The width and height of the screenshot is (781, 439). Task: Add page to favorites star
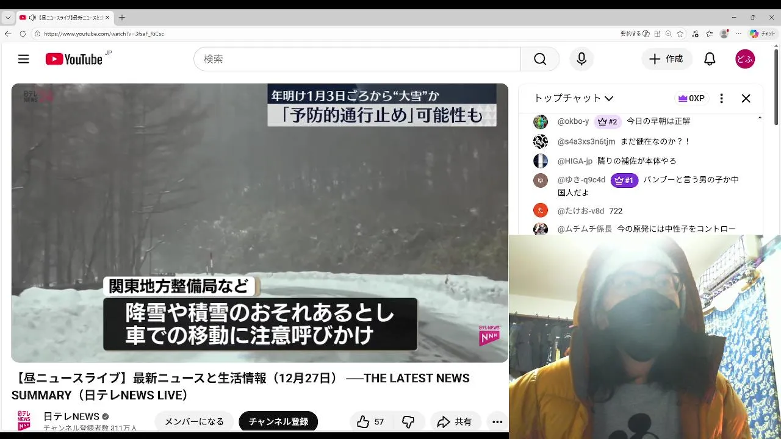680,34
